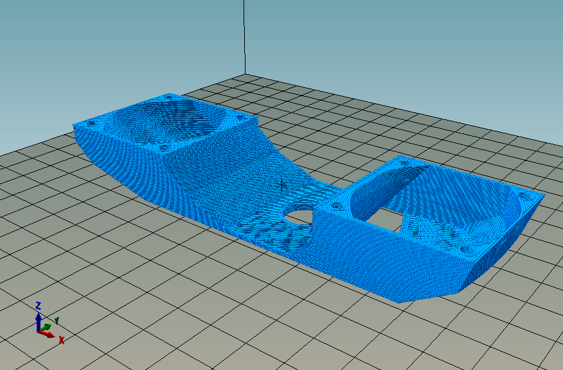Click the green Y axis arrow
Image resolution: width=563 pixels, height=370 pixels.
47,326
